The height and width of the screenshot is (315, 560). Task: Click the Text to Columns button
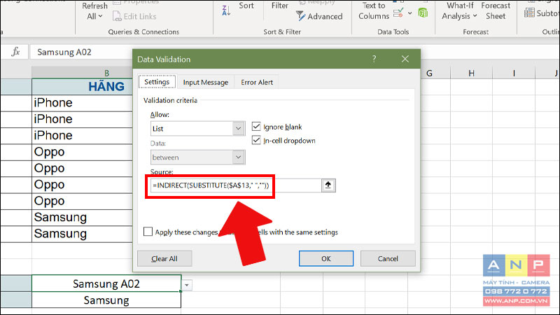tap(374, 10)
